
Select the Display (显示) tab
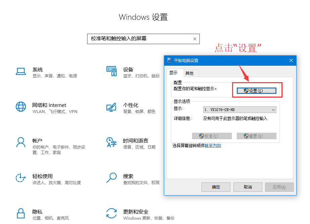pyautogui.click(x=173, y=73)
